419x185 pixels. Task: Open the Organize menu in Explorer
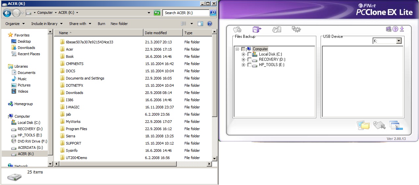click(x=15, y=24)
